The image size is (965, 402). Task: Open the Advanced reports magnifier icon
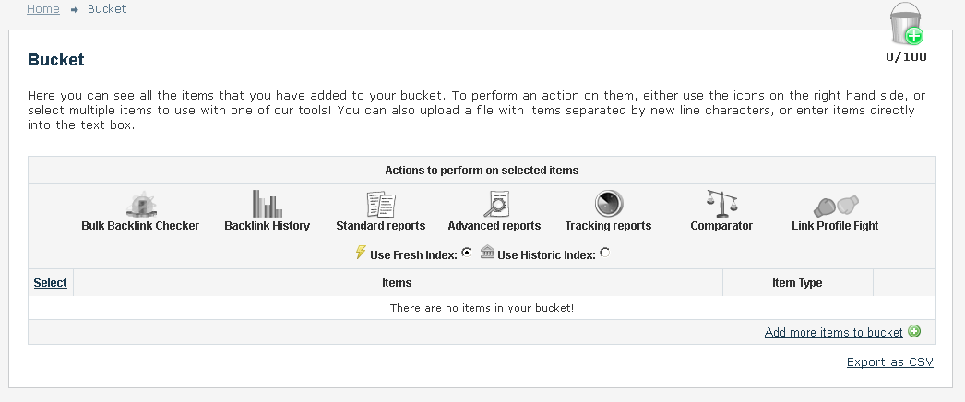495,204
